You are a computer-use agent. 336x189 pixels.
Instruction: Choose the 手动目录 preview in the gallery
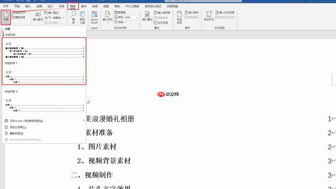[44, 49]
